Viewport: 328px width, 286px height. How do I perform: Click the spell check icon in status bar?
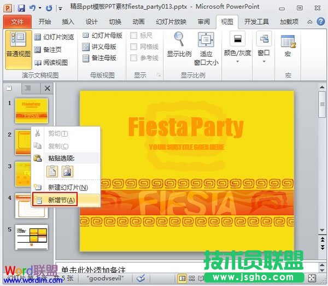point(141,278)
